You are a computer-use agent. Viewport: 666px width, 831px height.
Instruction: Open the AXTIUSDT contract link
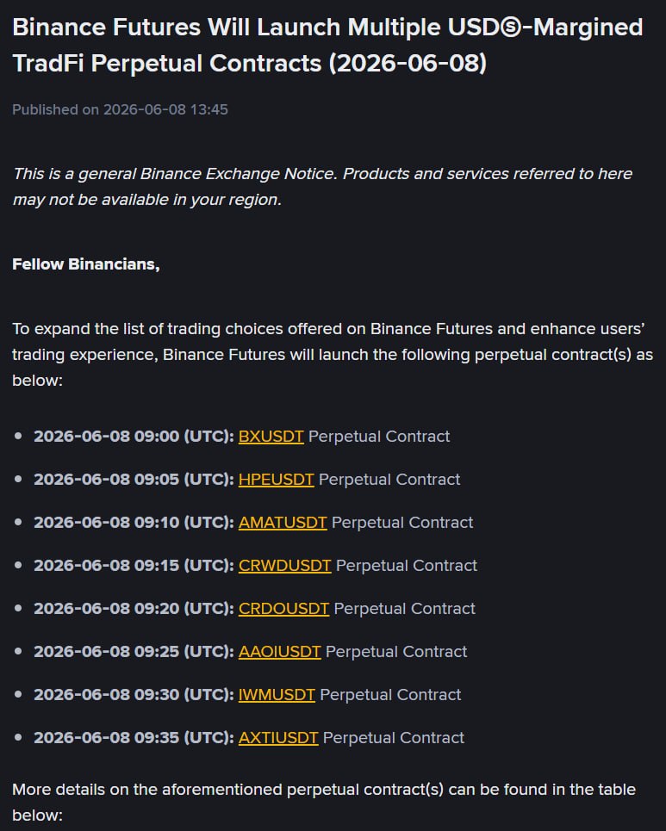[x=278, y=738]
